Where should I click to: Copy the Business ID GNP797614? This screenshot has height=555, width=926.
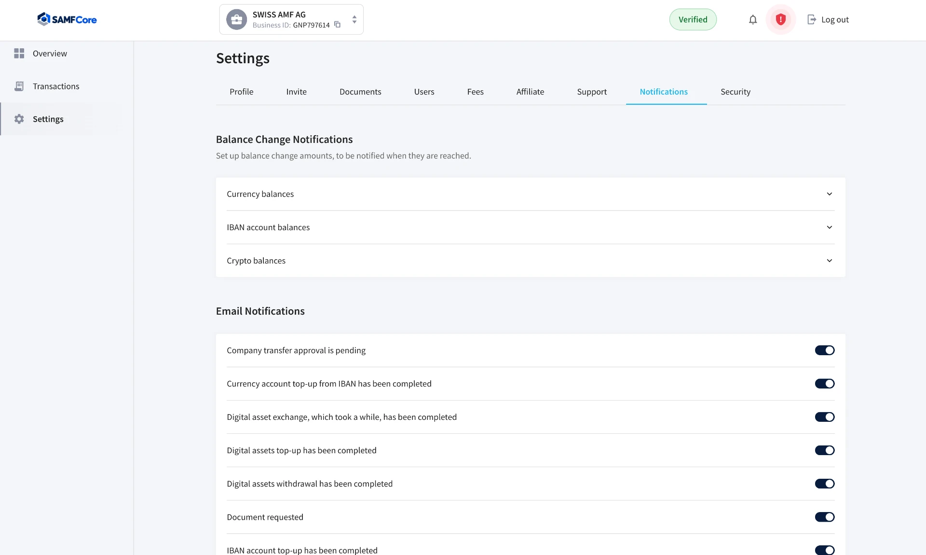338,25
